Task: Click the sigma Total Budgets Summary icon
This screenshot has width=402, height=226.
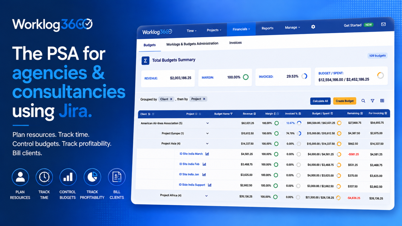Action: click(145, 61)
